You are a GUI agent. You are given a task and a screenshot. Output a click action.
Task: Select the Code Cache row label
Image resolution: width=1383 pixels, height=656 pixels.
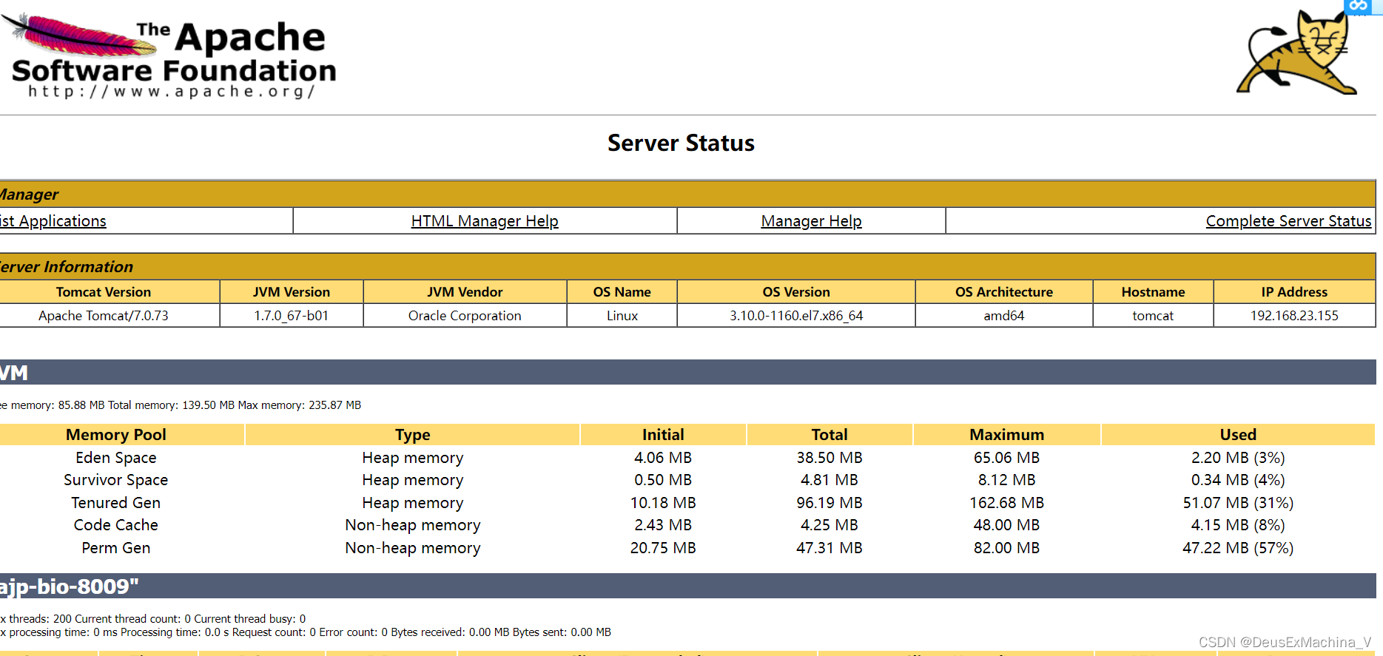click(116, 525)
